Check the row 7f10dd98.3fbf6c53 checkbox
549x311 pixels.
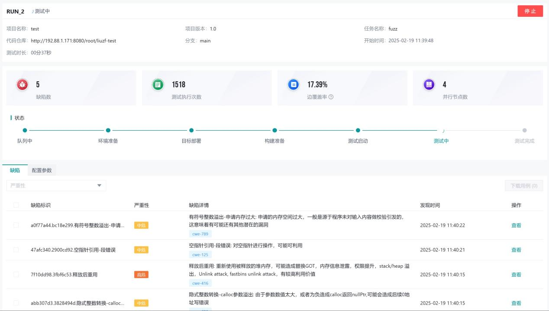click(16, 274)
